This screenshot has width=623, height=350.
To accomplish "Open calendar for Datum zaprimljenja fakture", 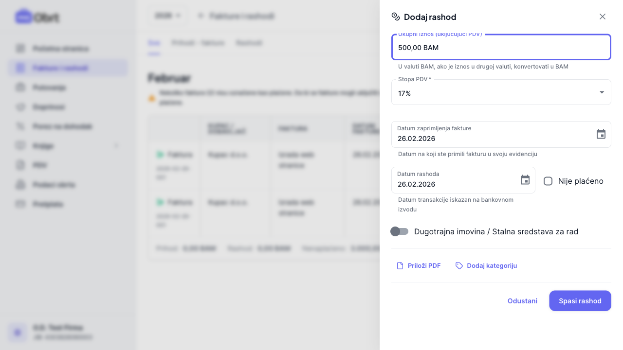I will (x=601, y=134).
